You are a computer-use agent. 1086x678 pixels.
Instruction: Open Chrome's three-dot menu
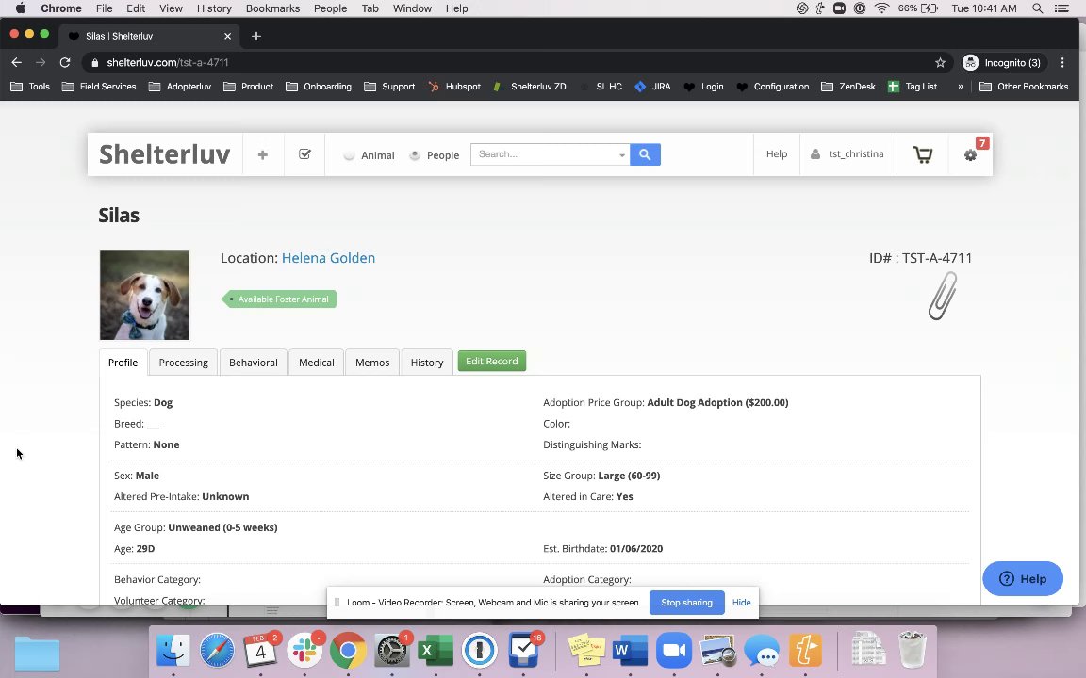[x=1062, y=62]
